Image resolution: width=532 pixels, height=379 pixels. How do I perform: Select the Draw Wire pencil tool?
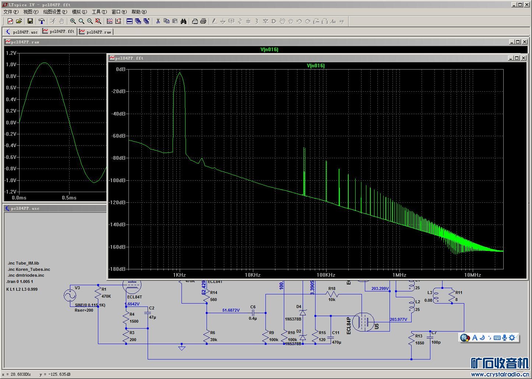click(215, 21)
